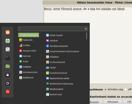Open the Grafika category
The image size is (132, 104).
pyautogui.click(x=24, y=45)
